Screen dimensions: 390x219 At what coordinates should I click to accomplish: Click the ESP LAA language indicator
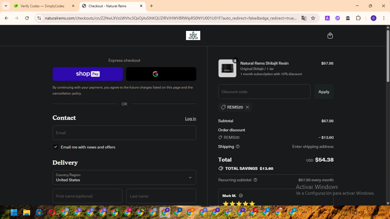344,213
